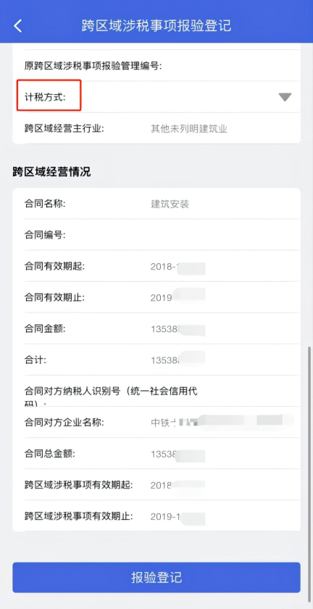Edit the 合同金额 amount
The width and height of the screenshot is (313, 609).
(x=156, y=329)
